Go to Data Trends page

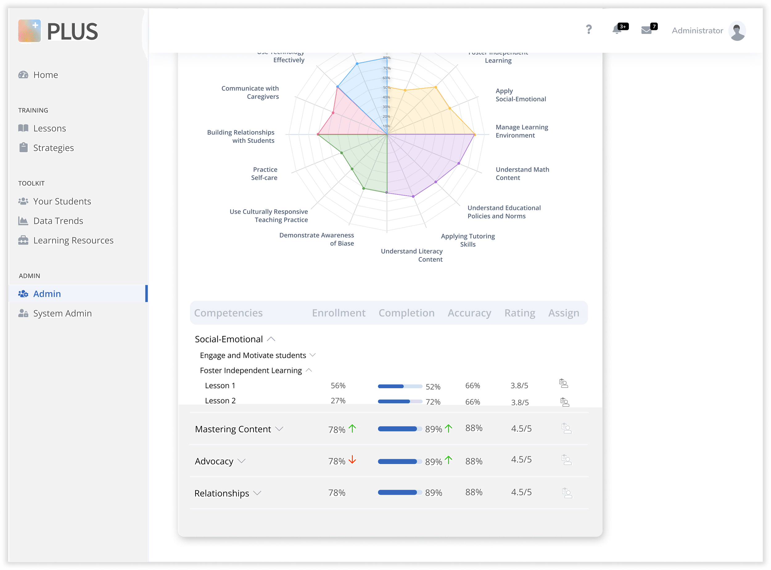point(58,221)
